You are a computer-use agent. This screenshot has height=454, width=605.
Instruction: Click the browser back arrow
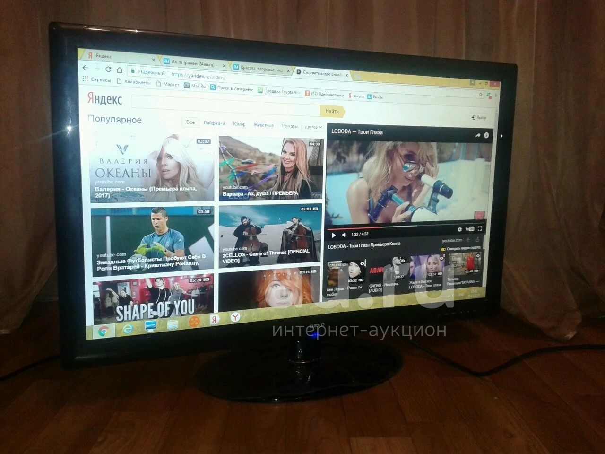click(x=86, y=68)
